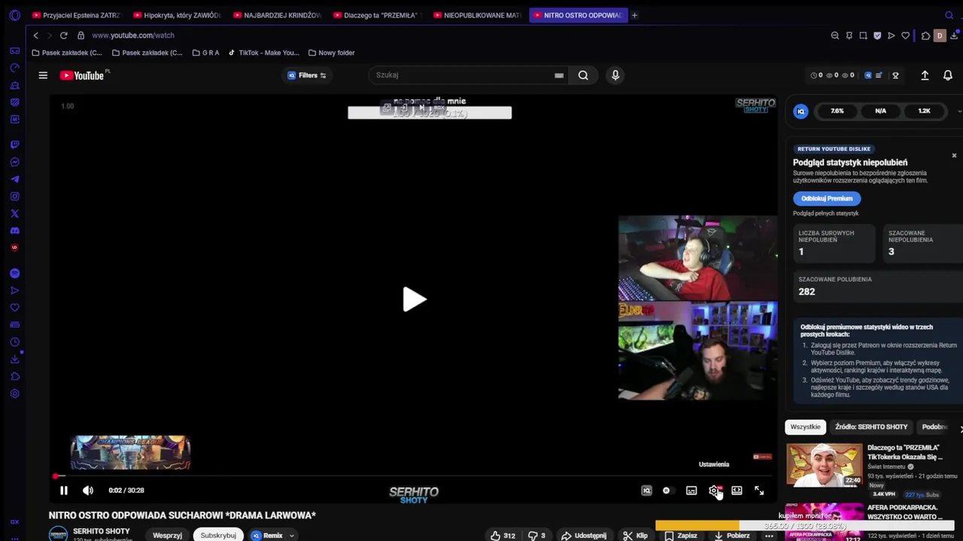Open browser downloads icon
963x541 pixels.
pos(954,35)
